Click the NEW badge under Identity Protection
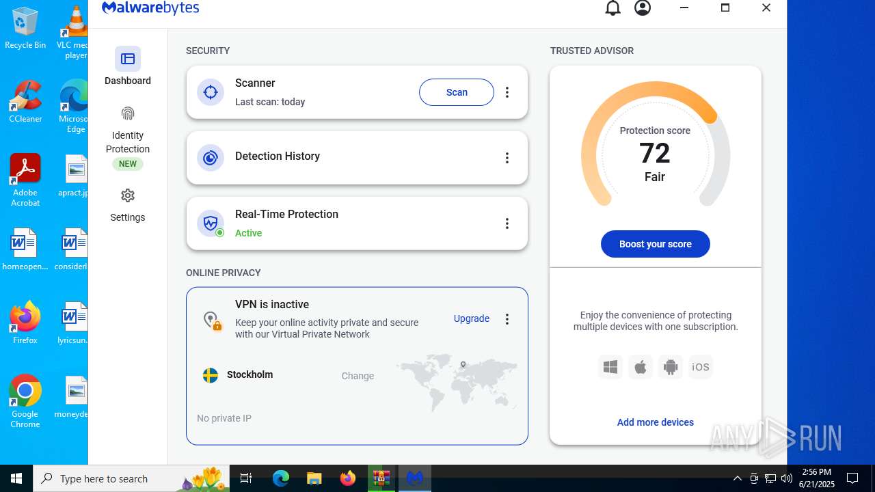The width and height of the screenshot is (875, 492). (x=128, y=164)
